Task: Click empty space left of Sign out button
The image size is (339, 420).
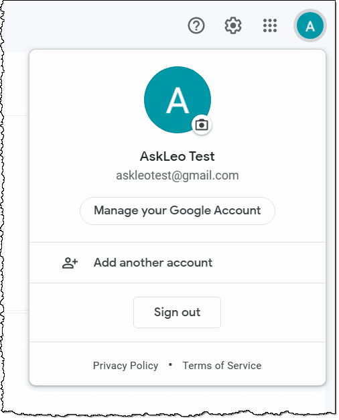Action: click(82, 312)
